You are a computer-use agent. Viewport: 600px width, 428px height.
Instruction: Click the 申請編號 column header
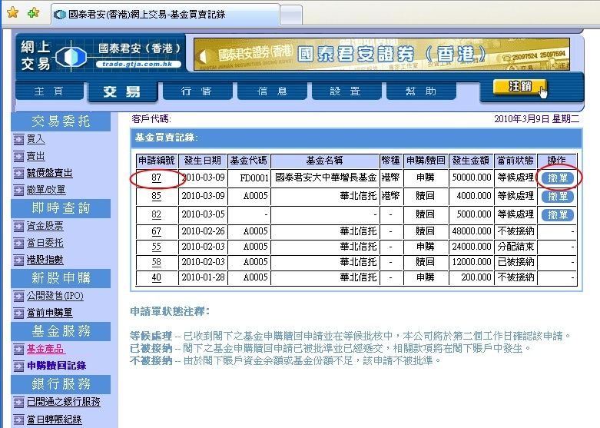tap(157, 161)
